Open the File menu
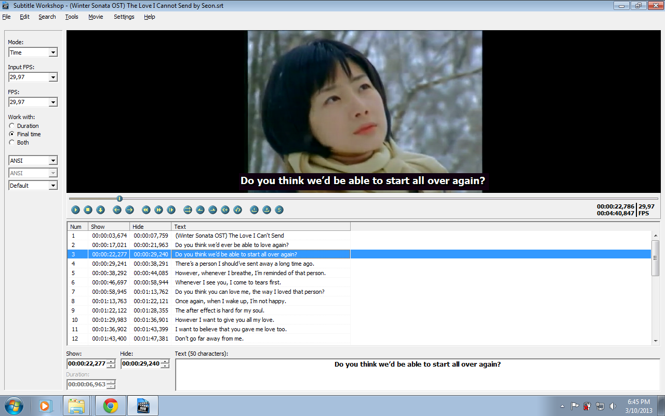Screen dimensions: 665x416 point(6,17)
